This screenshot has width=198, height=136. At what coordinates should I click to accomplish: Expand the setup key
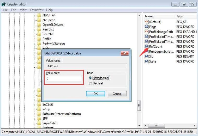(x=34, y=109)
